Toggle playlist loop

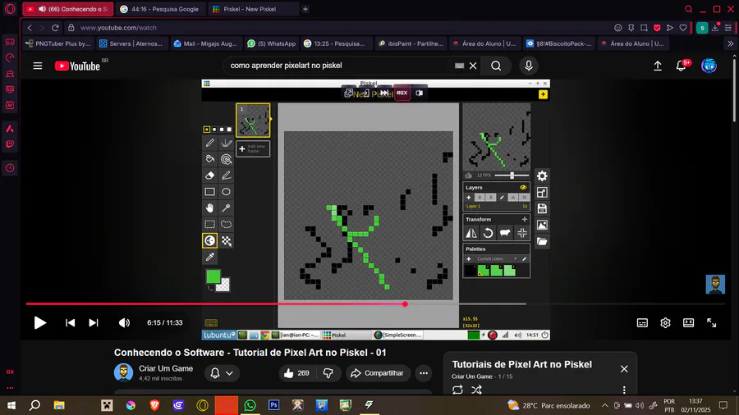coord(457,390)
